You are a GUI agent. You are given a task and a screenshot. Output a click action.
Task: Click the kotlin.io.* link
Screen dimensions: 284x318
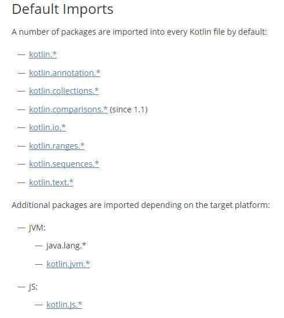point(48,127)
